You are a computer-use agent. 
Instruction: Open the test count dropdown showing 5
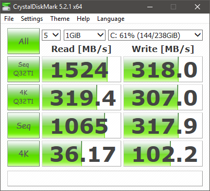pos(51,35)
